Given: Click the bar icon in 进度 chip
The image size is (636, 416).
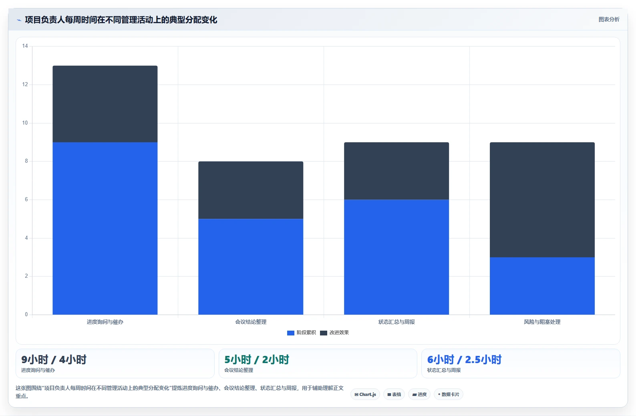Looking at the screenshot, I should click(415, 395).
